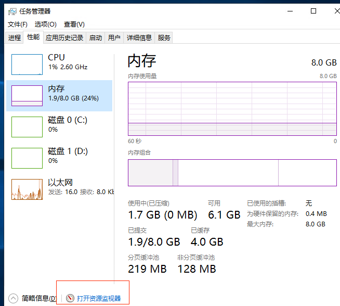The width and height of the screenshot is (340, 306).
Task: Select the CPU usage graph thumbnail
Action: point(27,64)
